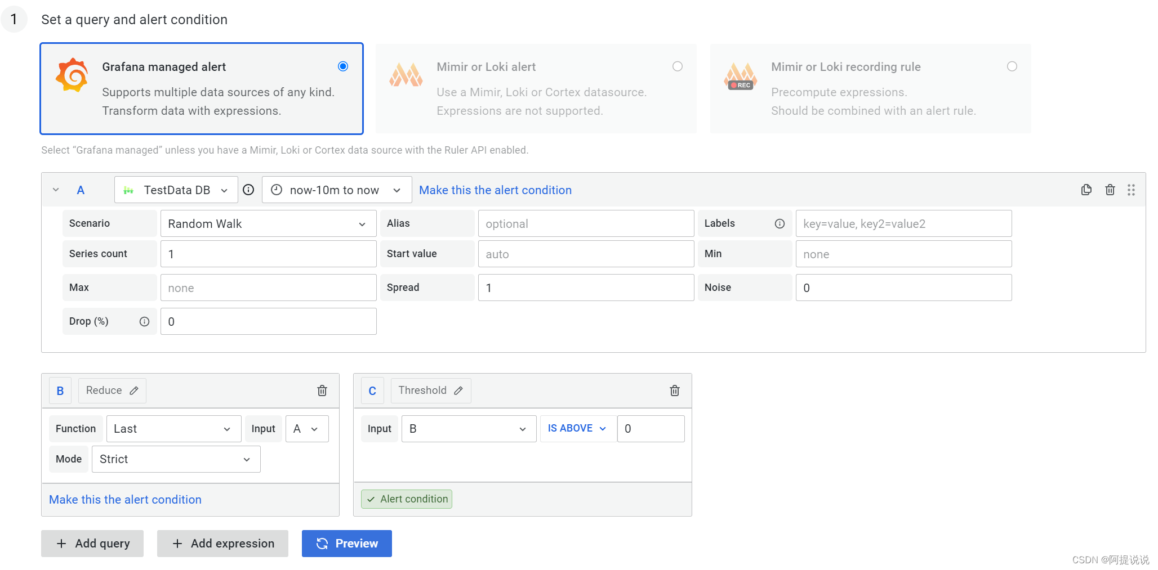Click the Mimir recording rule REC logo
Viewport: 1158px width, 570px height.
point(741,76)
